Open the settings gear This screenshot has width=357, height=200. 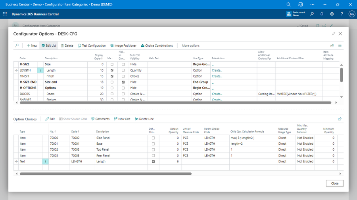pyautogui.click(x=332, y=14)
